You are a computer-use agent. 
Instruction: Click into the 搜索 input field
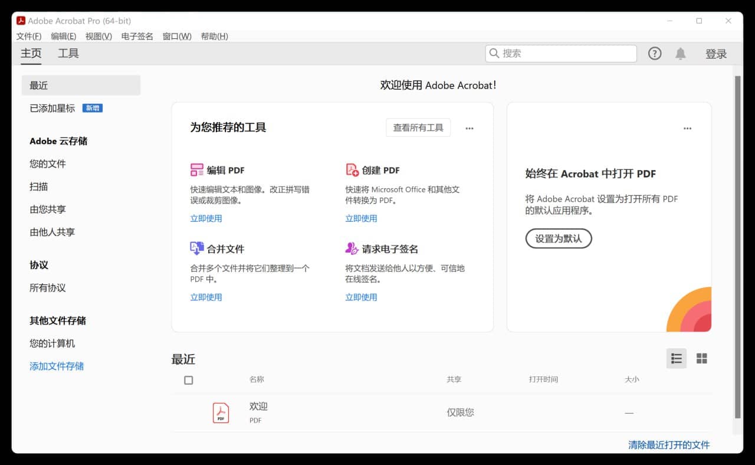pos(561,53)
